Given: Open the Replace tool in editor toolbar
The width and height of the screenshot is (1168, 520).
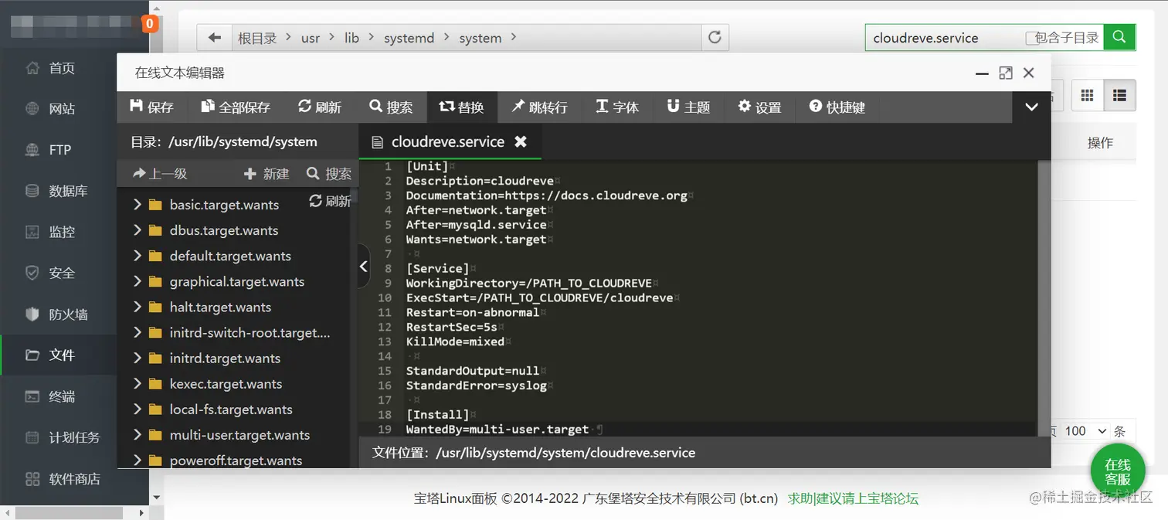Looking at the screenshot, I should click(462, 107).
